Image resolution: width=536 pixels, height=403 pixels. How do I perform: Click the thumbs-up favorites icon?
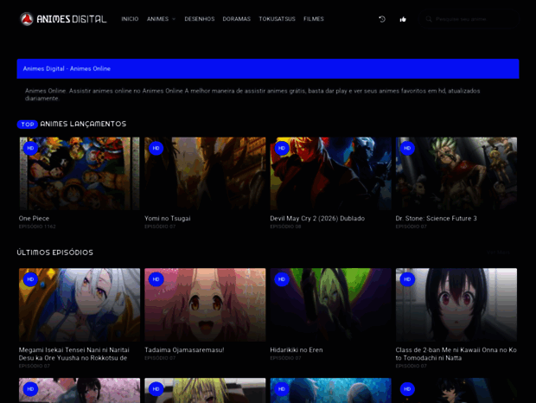[403, 19]
